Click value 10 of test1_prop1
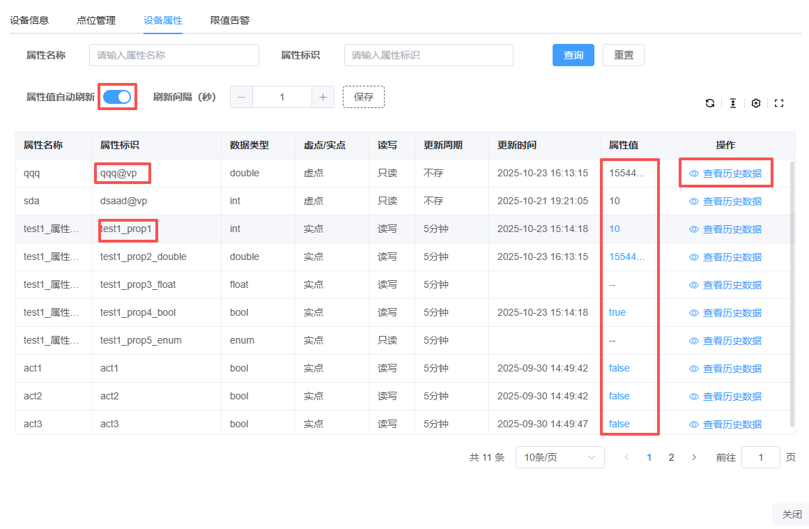 click(615, 229)
